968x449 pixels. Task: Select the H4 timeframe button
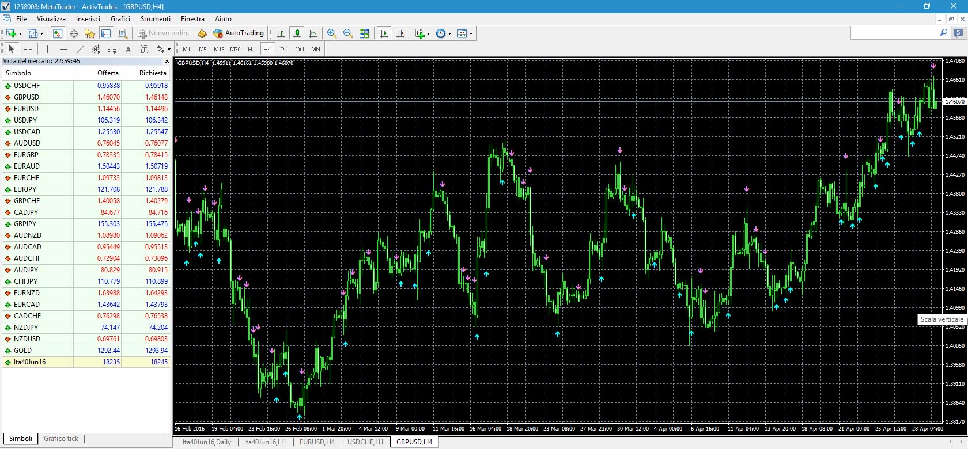(x=267, y=49)
